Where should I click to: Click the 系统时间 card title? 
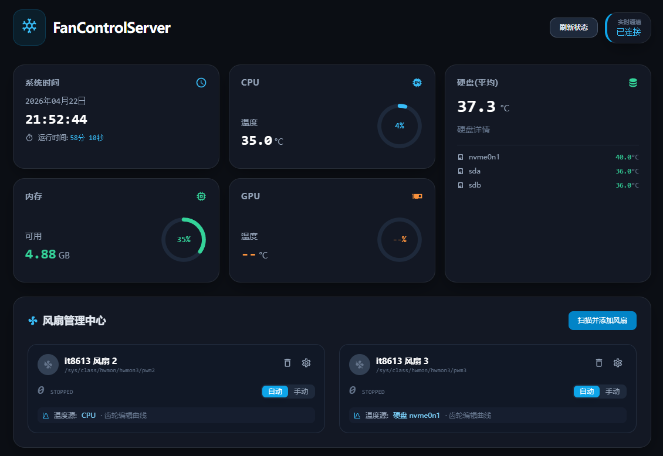pyautogui.click(x=42, y=83)
